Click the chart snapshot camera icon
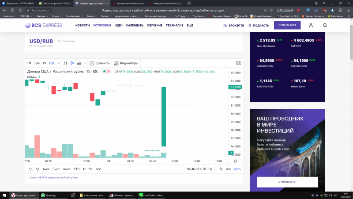The image size is (353, 199). coord(238,63)
